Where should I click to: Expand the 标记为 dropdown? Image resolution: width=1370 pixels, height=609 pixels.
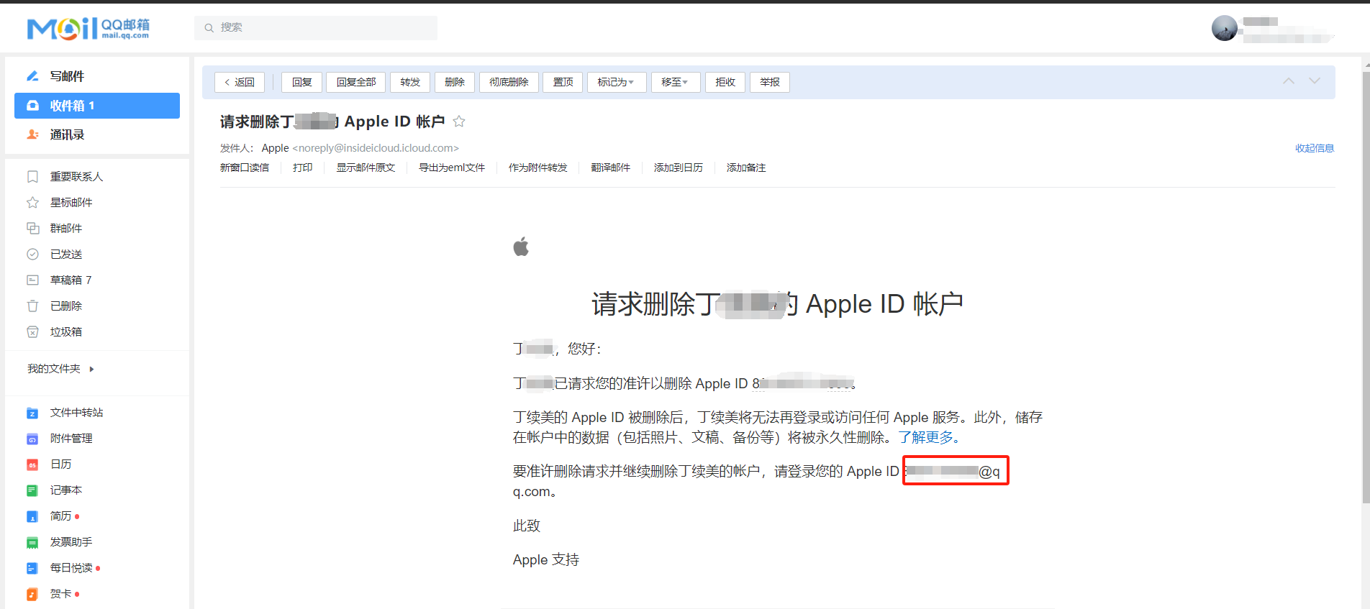pos(616,82)
